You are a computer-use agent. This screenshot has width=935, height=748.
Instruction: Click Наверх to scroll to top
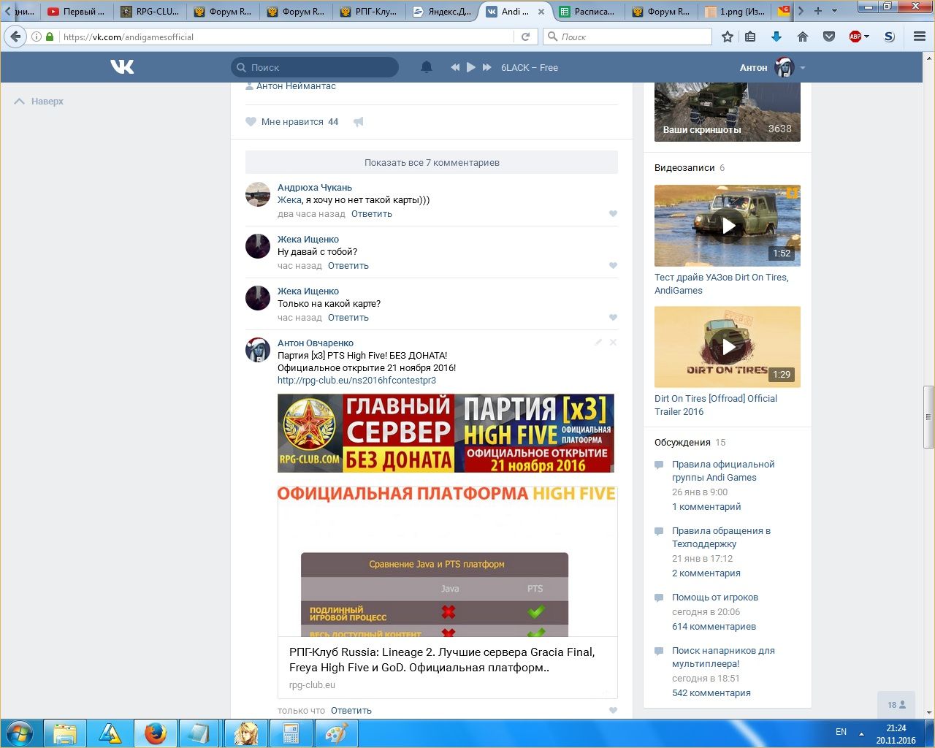(39, 102)
